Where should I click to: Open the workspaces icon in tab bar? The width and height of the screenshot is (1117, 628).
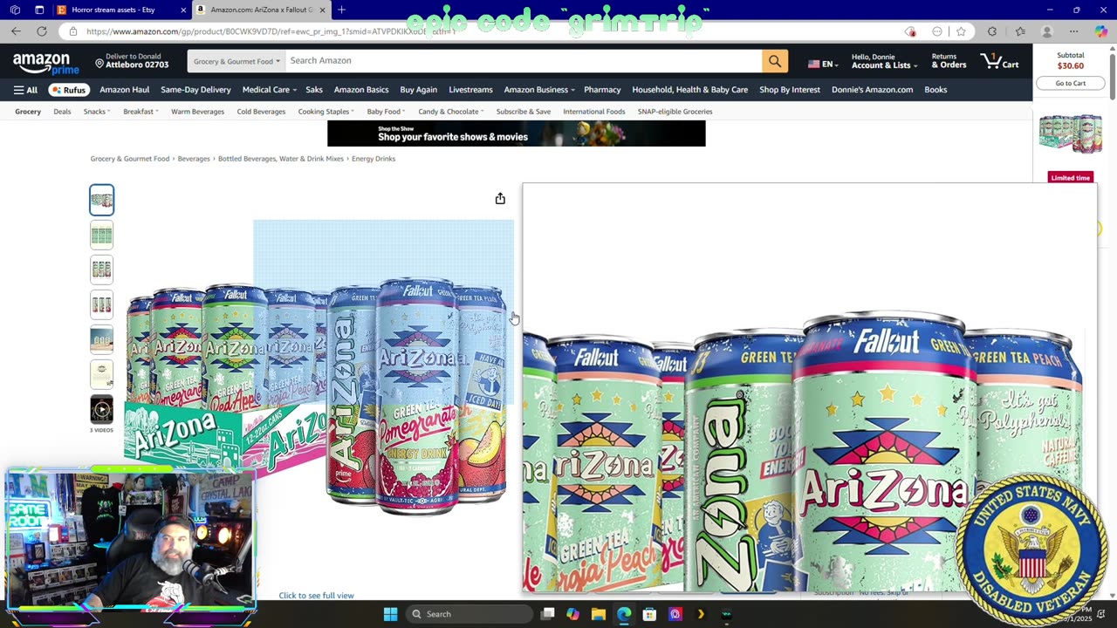click(x=15, y=10)
